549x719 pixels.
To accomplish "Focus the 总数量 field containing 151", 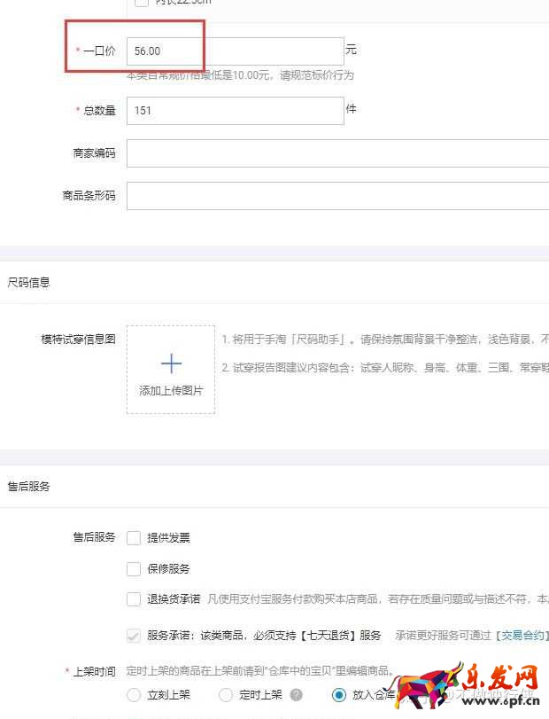I will pyautogui.click(x=235, y=111).
